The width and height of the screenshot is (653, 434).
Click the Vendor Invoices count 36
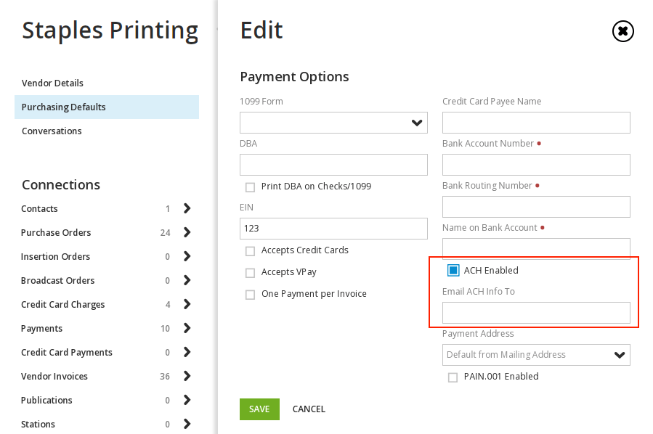(165, 377)
